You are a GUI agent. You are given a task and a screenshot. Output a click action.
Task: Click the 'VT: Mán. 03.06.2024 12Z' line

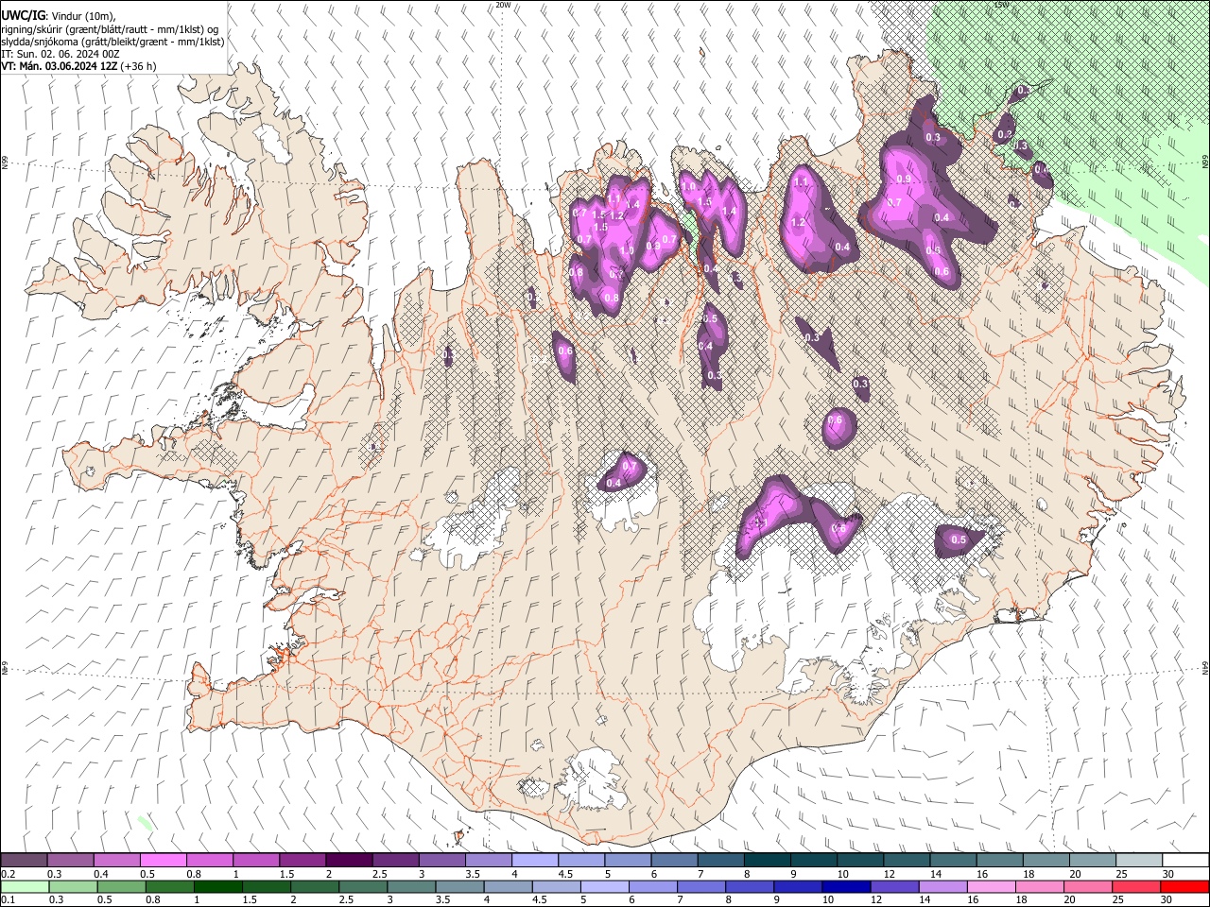pyautogui.click(x=60, y=66)
